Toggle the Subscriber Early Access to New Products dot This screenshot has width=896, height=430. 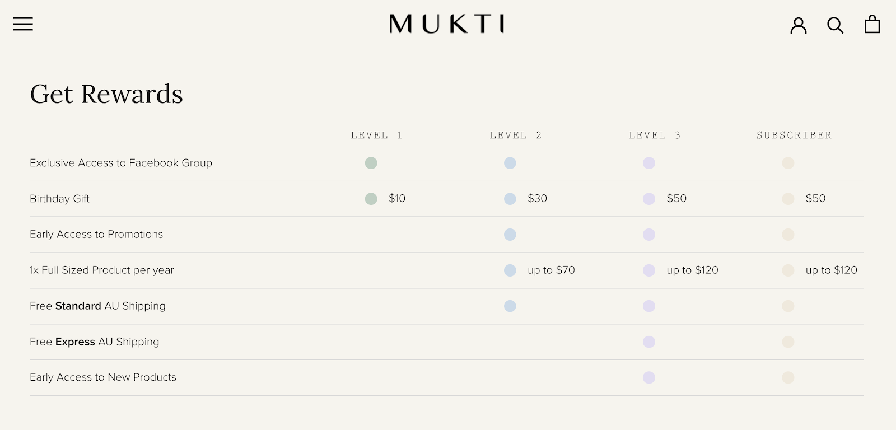pyautogui.click(x=788, y=377)
